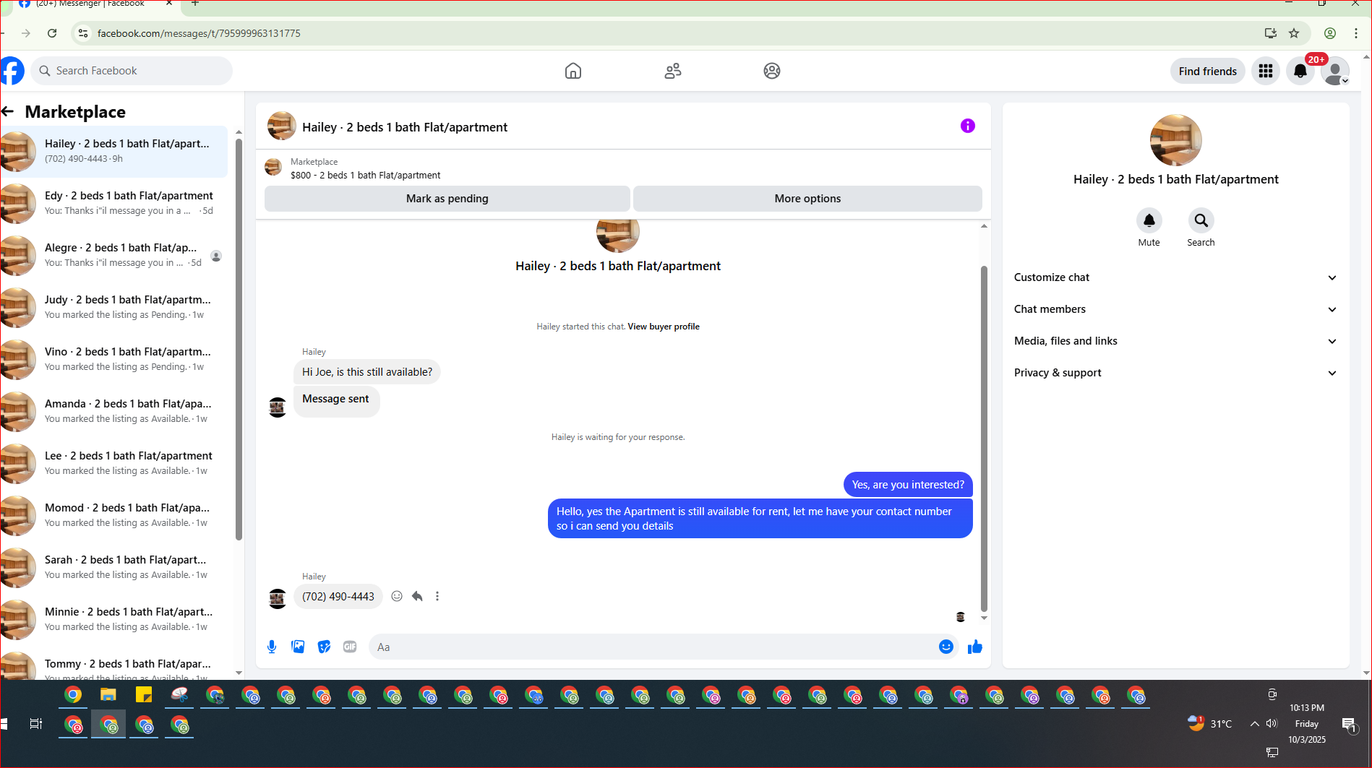Open Chrome three-dot menu
This screenshot has width=1372, height=768.
[x=1356, y=33]
